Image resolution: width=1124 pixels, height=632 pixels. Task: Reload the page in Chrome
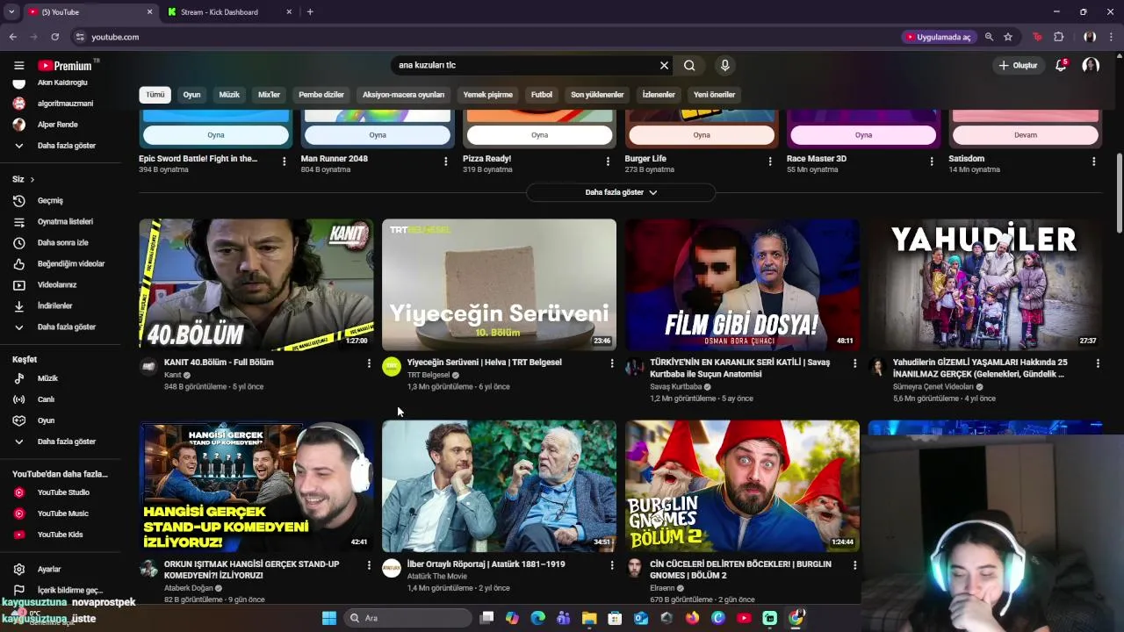coord(54,37)
